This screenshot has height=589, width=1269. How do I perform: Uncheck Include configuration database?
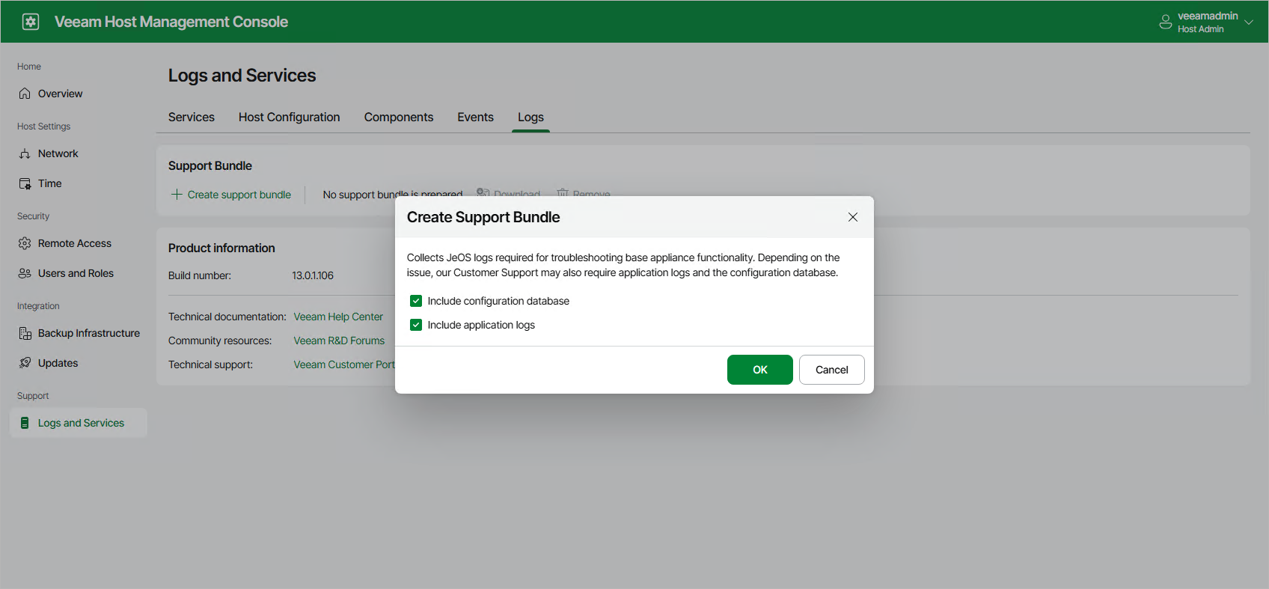click(x=416, y=301)
